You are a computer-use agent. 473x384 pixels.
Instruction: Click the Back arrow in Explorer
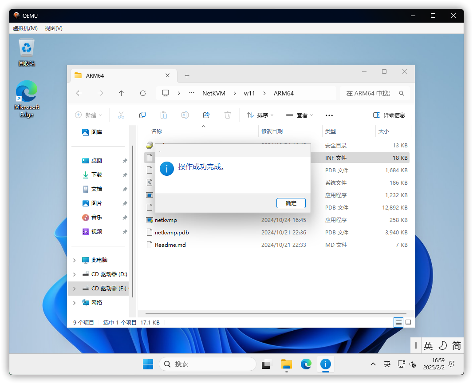point(79,93)
